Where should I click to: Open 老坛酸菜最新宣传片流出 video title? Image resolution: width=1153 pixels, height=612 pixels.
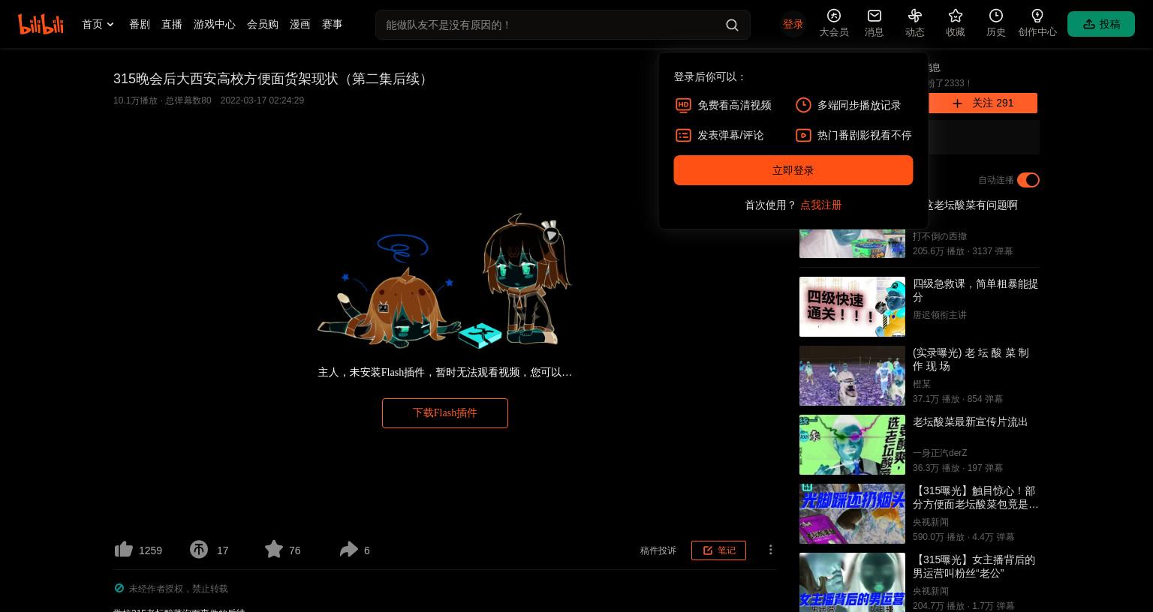[x=971, y=421]
